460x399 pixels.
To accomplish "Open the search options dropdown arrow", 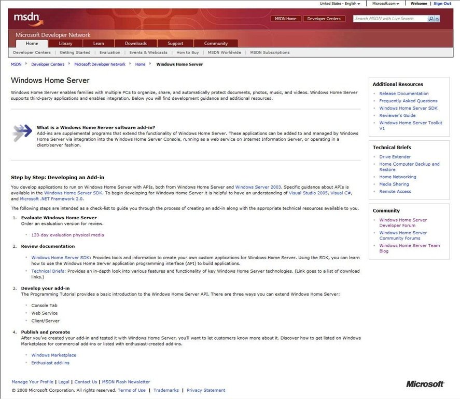I will (x=437, y=19).
